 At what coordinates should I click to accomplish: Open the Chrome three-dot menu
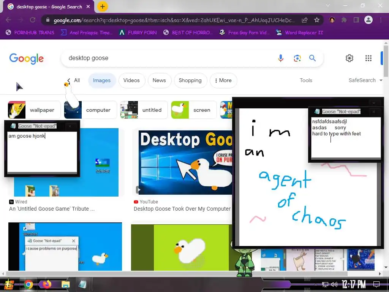click(381, 20)
